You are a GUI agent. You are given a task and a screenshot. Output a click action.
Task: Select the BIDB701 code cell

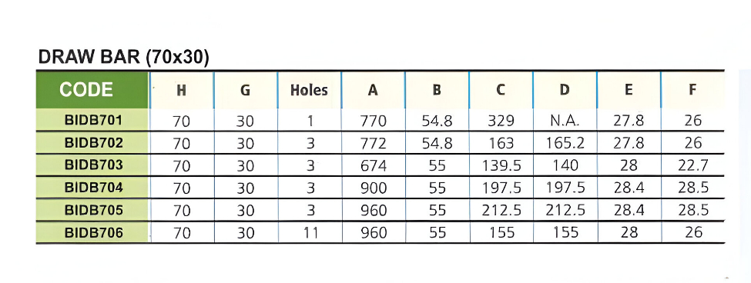tap(92, 120)
